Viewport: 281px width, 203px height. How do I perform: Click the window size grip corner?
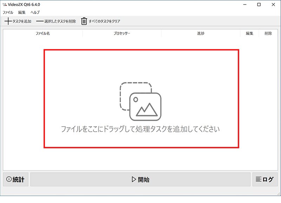(x=279, y=194)
